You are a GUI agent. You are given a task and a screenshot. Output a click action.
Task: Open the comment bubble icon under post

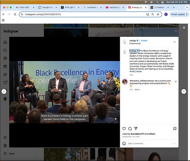point(130,129)
